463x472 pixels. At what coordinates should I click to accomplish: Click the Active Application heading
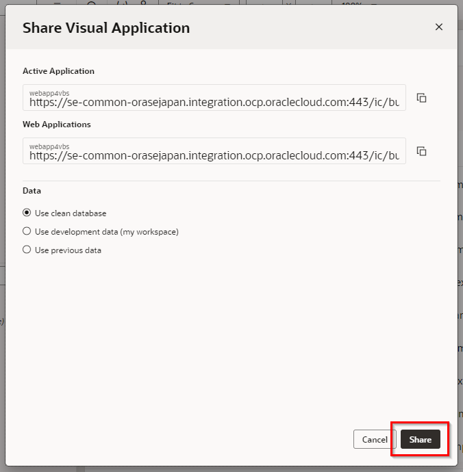[x=58, y=71]
